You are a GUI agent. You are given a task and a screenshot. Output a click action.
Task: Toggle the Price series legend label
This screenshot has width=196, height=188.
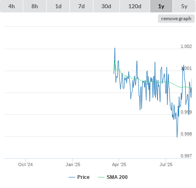pyautogui.click(x=84, y=177)
